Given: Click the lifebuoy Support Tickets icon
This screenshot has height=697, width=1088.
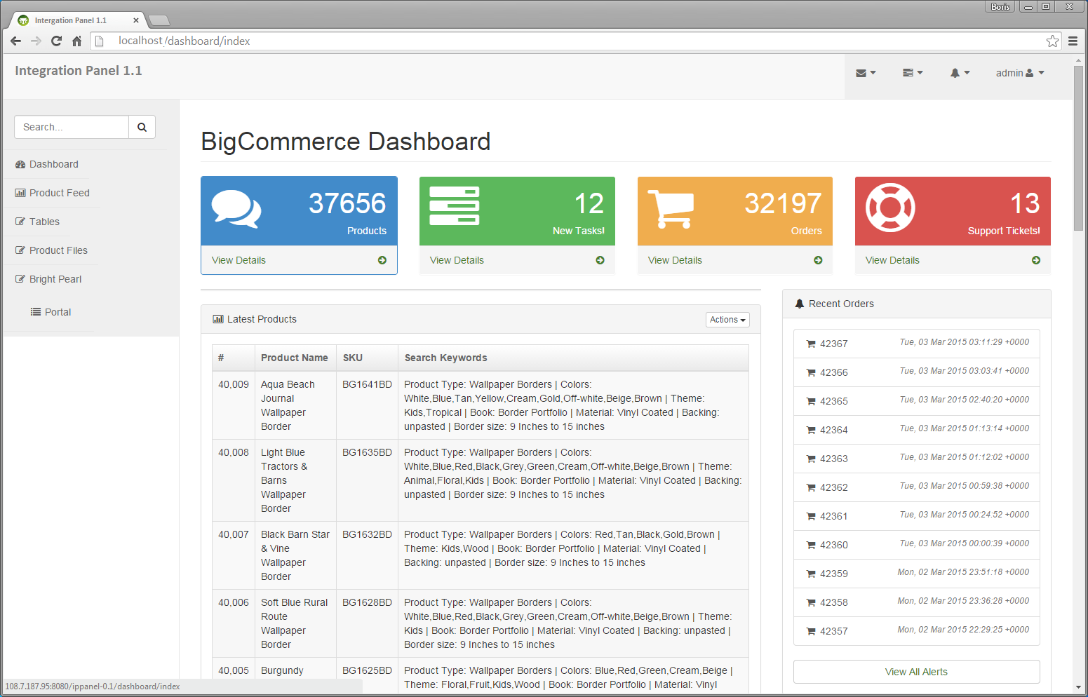Looking at the screenshot, I should (x=890, y=208).
